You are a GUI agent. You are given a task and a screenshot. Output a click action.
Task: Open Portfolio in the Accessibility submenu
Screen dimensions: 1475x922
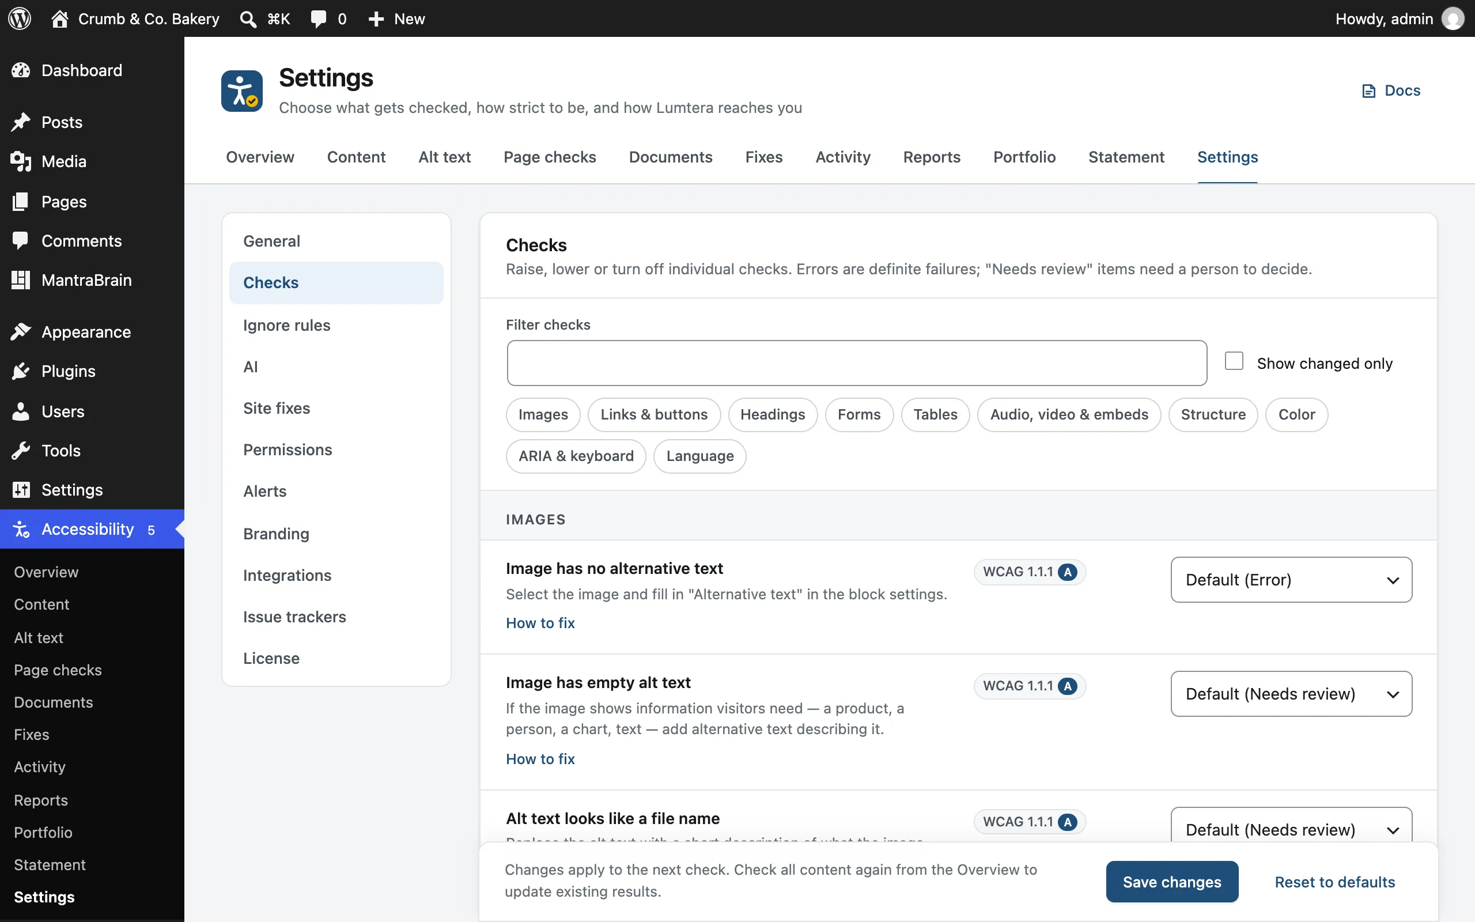(x=43, y=832)
